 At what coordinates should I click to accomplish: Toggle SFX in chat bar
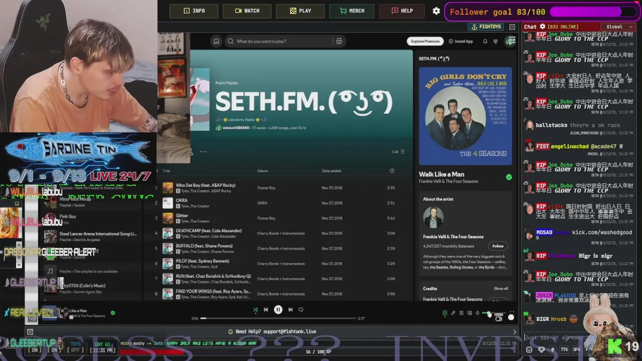(577, 349)
